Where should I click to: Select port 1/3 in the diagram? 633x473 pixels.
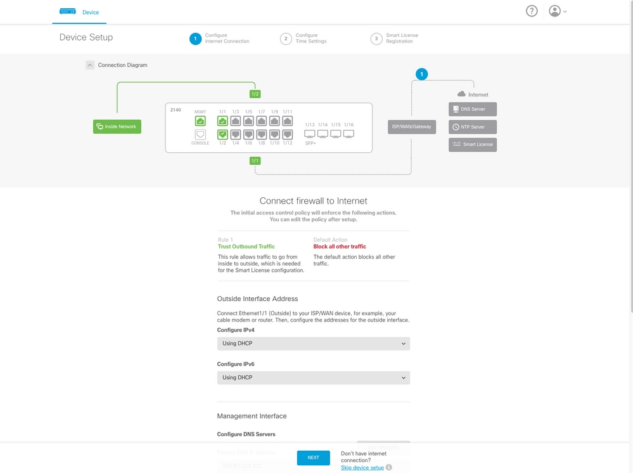point(236,120)
